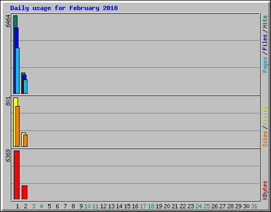This screenshot has height=212, width=271.
Task: Click green day 4 on the x-axis
Action: (x=41, y=206)
